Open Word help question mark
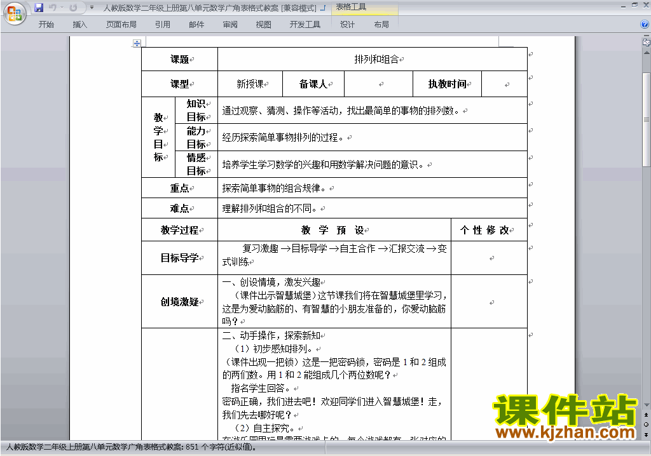Screen dimensions: 651x456 (x=645, y=25)
